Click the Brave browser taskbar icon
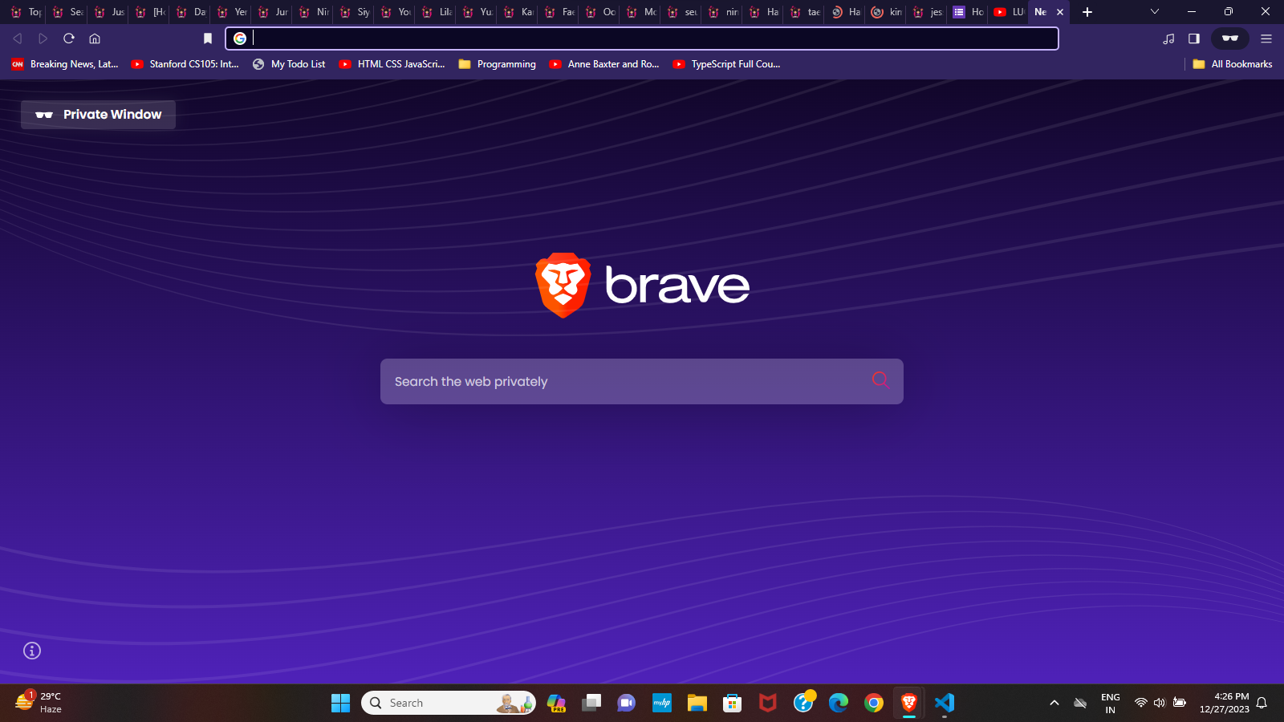Screen dimensions: 1284x722 coord(909,703)
